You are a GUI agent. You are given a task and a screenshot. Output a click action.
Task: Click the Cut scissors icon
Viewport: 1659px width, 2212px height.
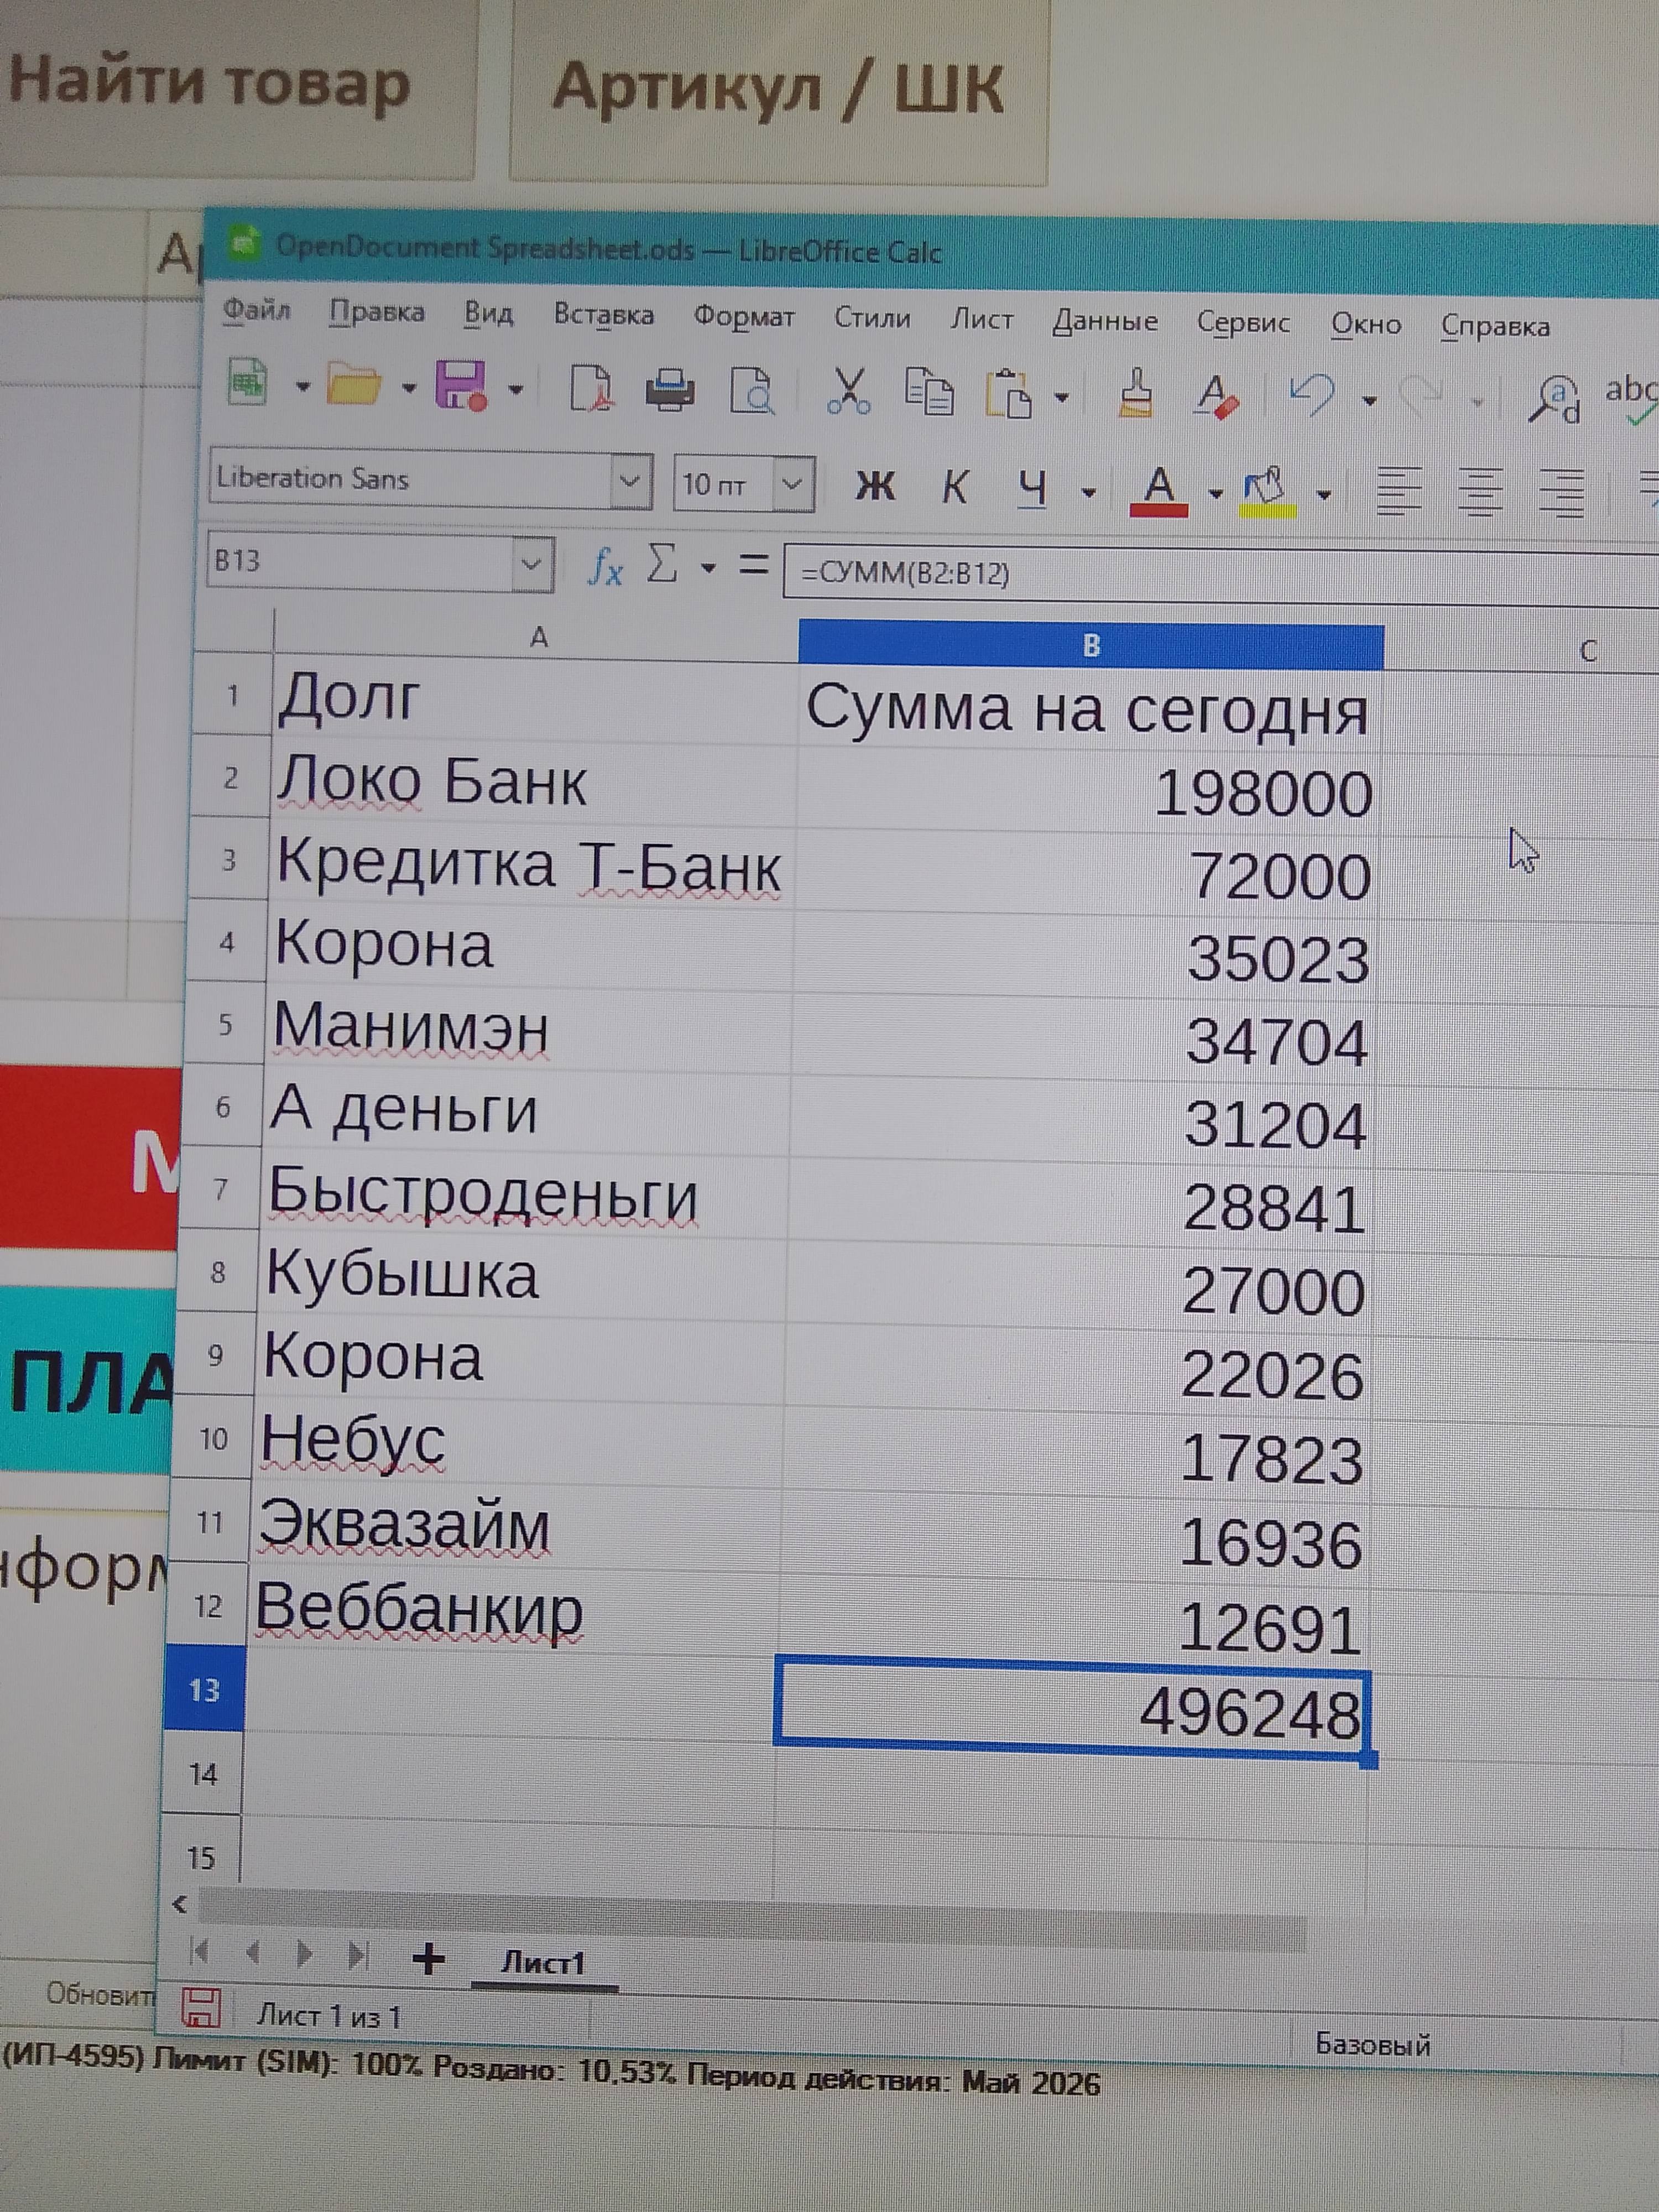click(848, 392)
